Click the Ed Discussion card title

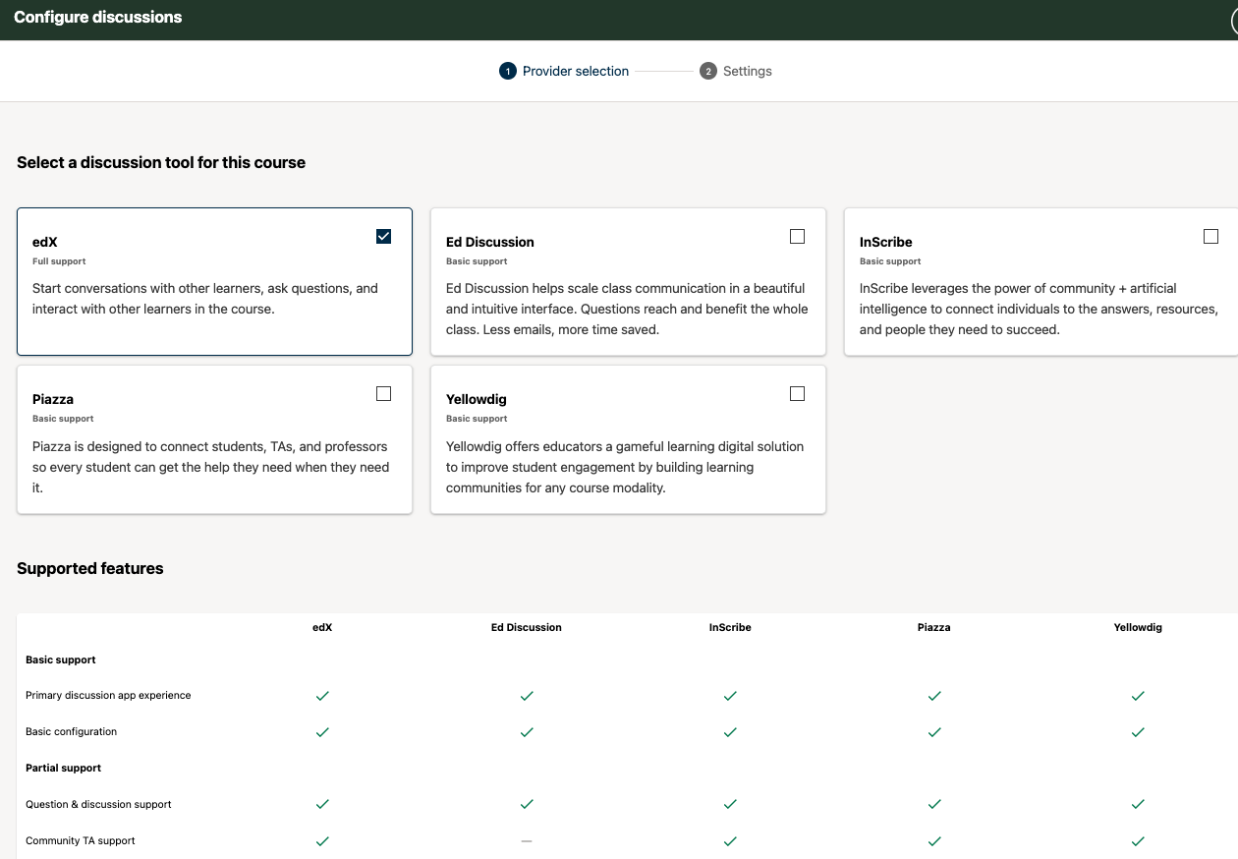point(490,242)
